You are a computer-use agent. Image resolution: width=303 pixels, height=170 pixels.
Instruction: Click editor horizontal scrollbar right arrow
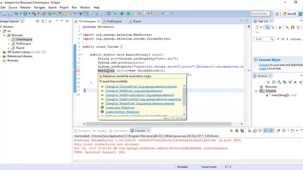(x=241, y=124)
